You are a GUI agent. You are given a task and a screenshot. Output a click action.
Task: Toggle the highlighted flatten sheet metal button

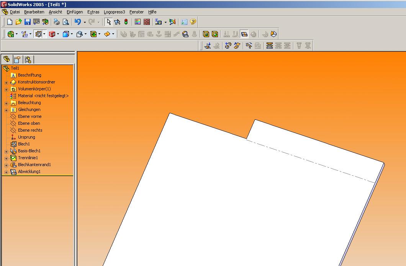pyautogui.click(x=244, y=34)
